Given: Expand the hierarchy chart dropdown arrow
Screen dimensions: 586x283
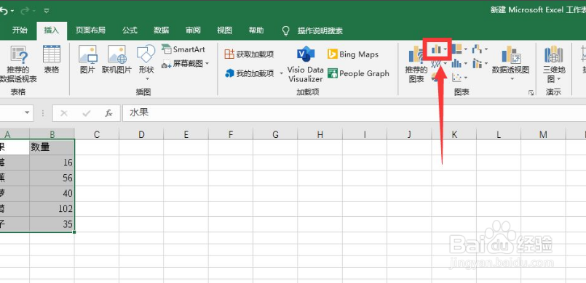Looking at the screenshot, I should coord(465,49).
